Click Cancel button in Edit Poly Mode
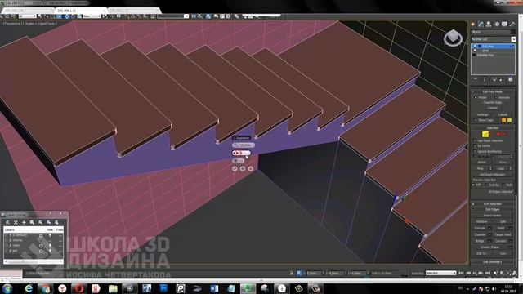523x294 pixels. pyautogui.click(x=503, y=114)
